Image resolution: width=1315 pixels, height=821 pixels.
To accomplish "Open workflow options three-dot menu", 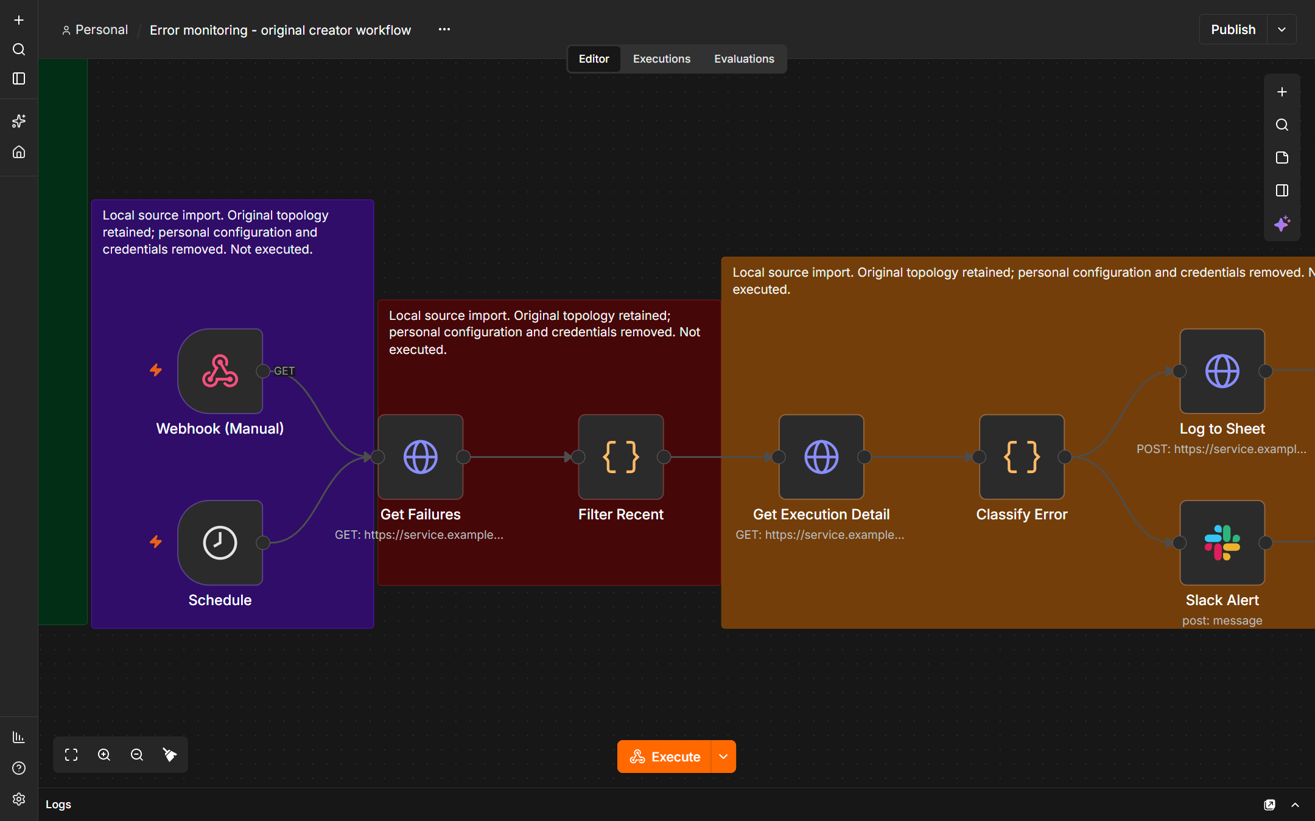I will [x=444, y=29].
